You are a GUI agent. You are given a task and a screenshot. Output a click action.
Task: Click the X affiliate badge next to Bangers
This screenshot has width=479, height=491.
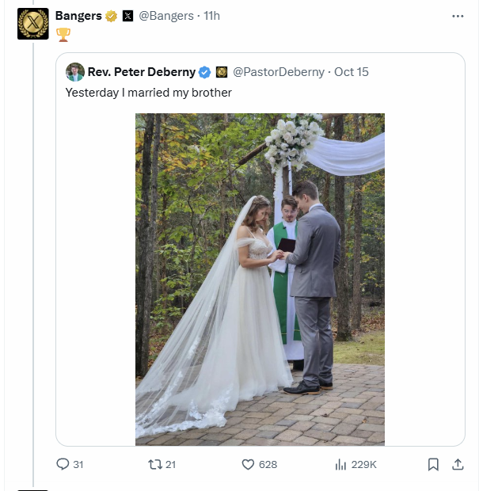128,16
